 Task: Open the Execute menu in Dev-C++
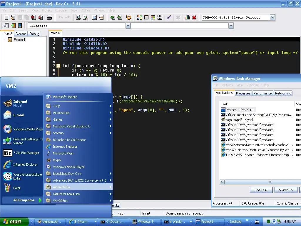tap(61, 10)
